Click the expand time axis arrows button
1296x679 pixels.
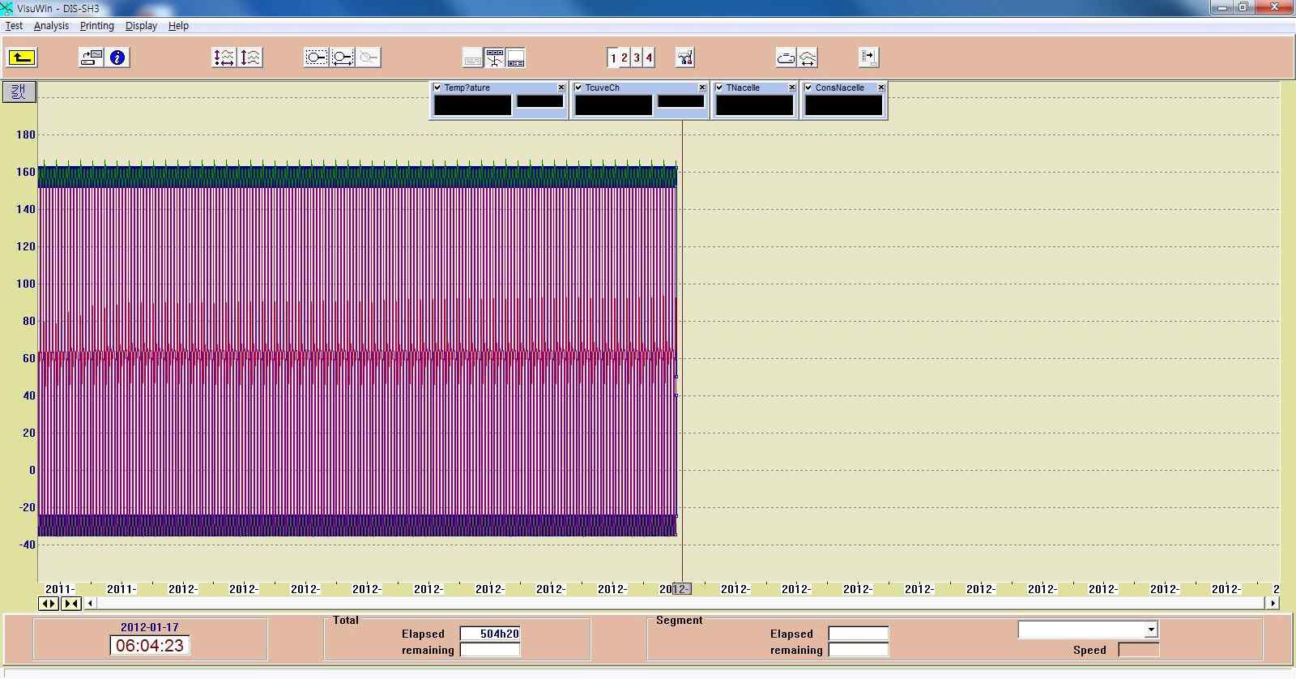[49, 603]
